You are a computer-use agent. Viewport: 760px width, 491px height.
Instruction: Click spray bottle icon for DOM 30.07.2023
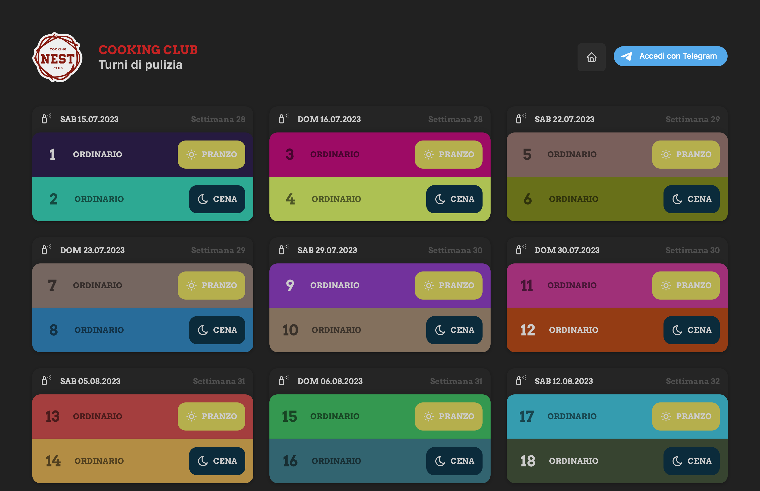click(x=520, y=250)
